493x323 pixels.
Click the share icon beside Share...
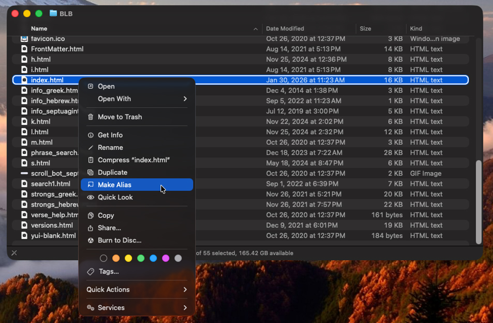(91, 228)
